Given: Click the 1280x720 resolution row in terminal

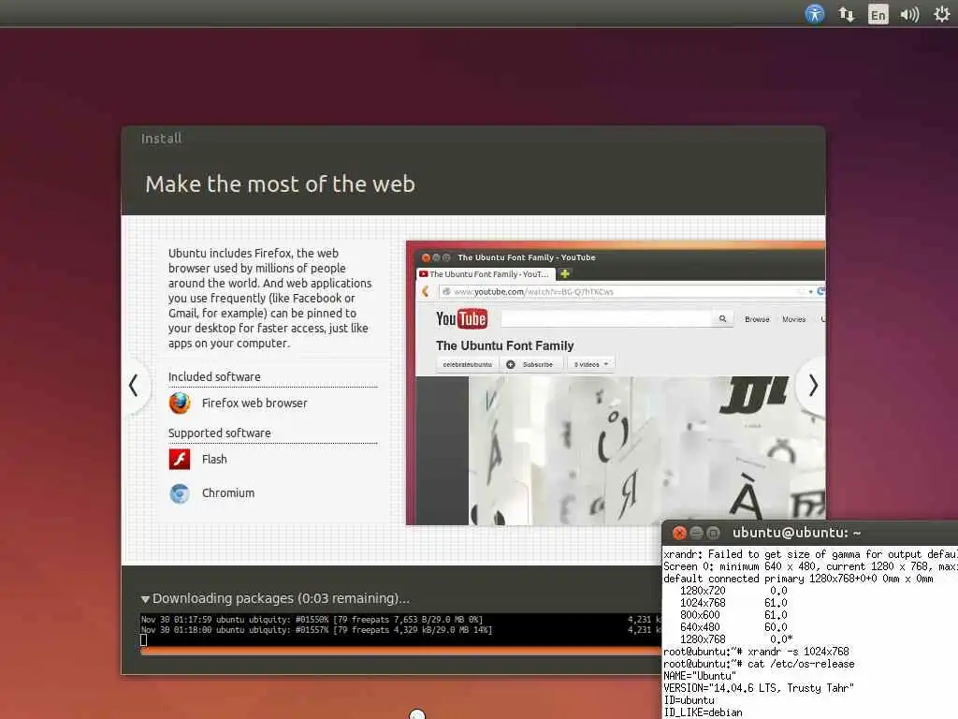Looking at the screenshot, I should 733,591.
